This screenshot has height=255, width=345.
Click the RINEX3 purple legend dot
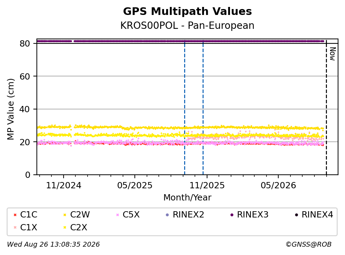pyautogui.click(x=232, y=215)
